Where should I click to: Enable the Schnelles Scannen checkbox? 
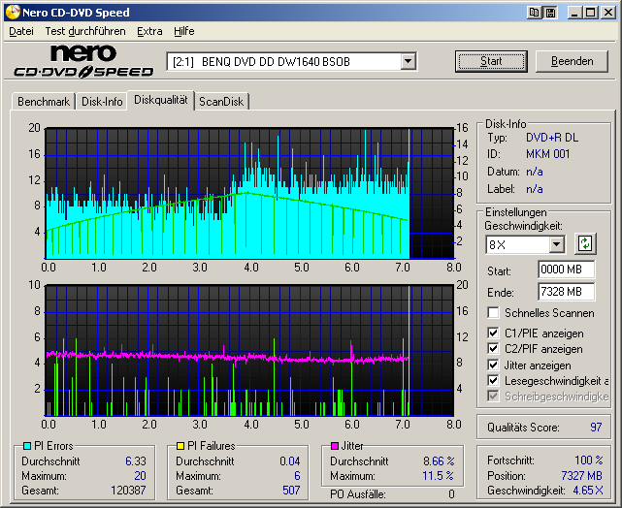(494, 313)
